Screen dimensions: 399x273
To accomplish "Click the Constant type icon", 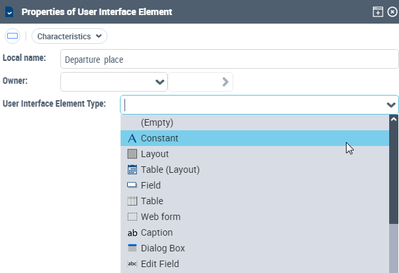I will coord(132,138).
